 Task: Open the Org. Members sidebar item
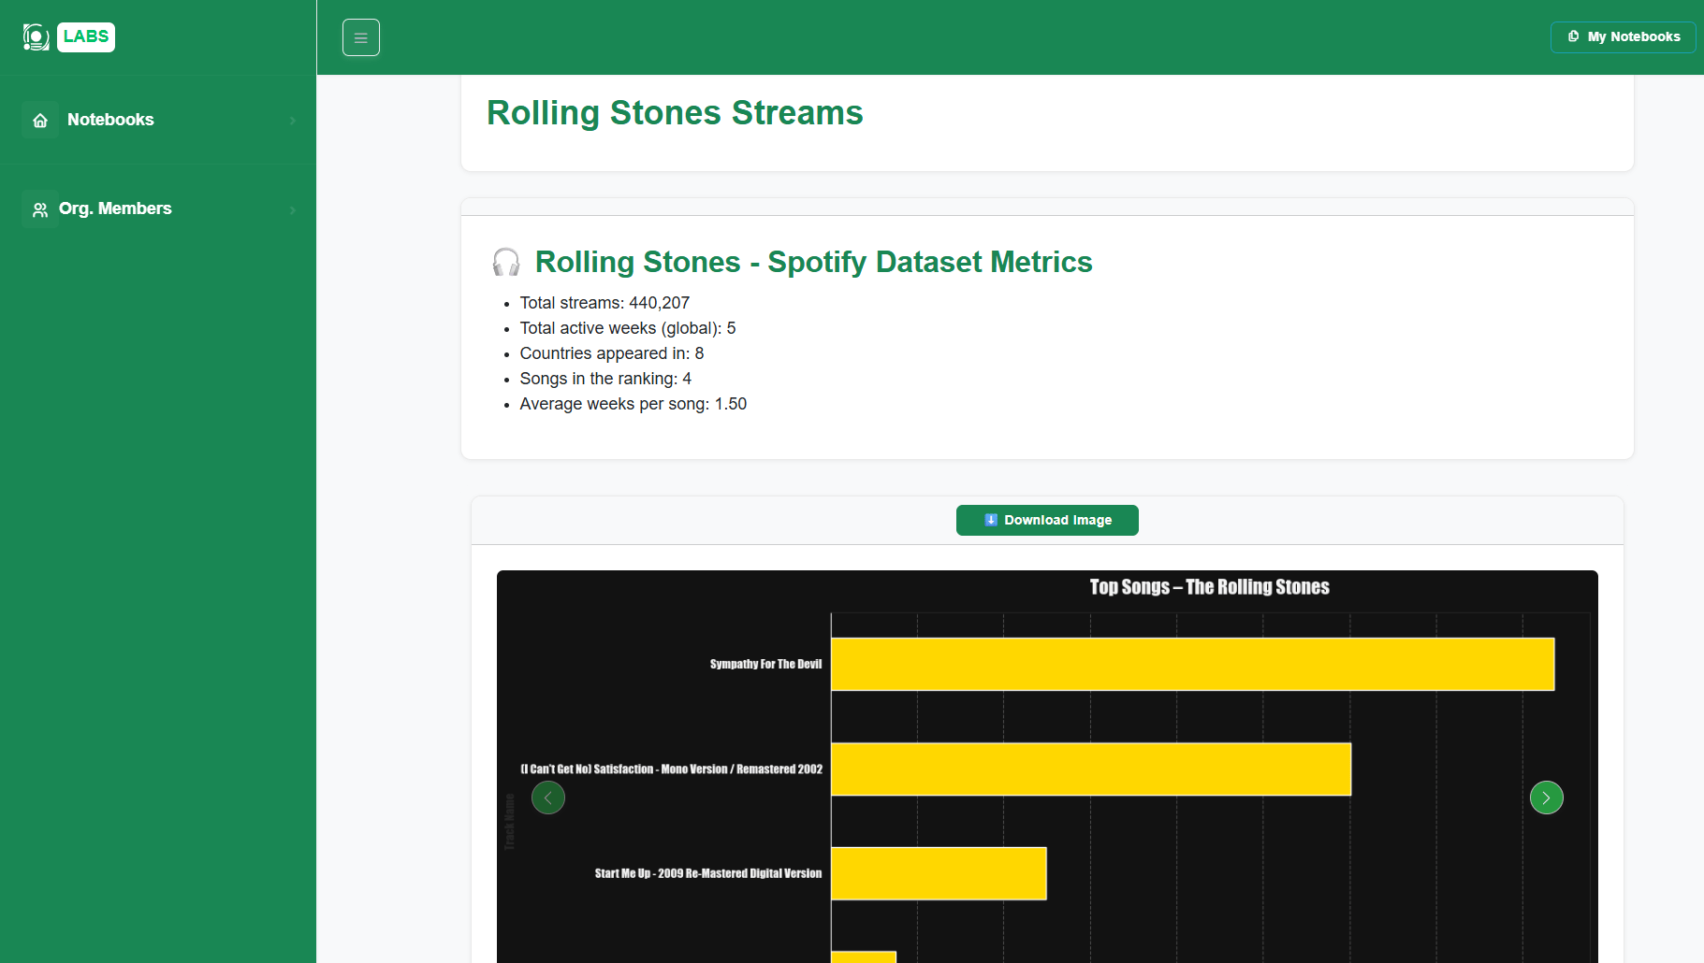pos(158,209)
